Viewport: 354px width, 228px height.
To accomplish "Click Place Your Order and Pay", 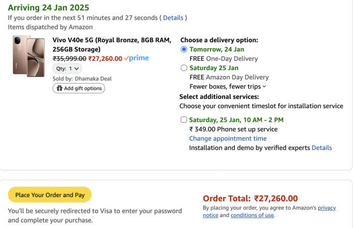I will click(49, 195).
